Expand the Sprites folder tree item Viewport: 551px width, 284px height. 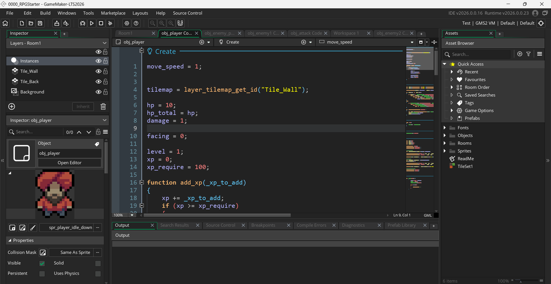445,151
